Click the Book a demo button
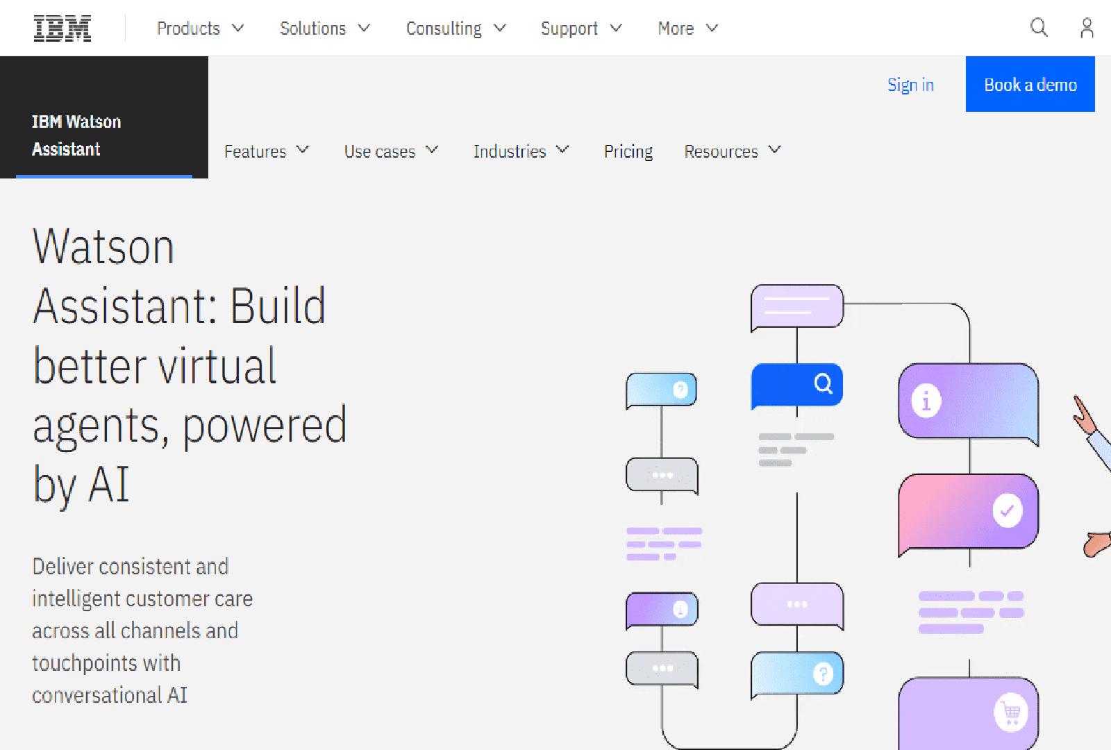Screen dimensions: 1111x750 tap(1030, 84)
